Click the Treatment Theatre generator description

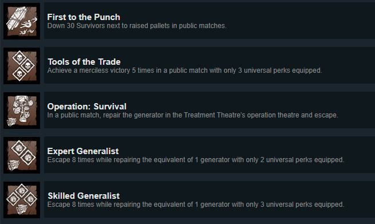coord(192,115)
